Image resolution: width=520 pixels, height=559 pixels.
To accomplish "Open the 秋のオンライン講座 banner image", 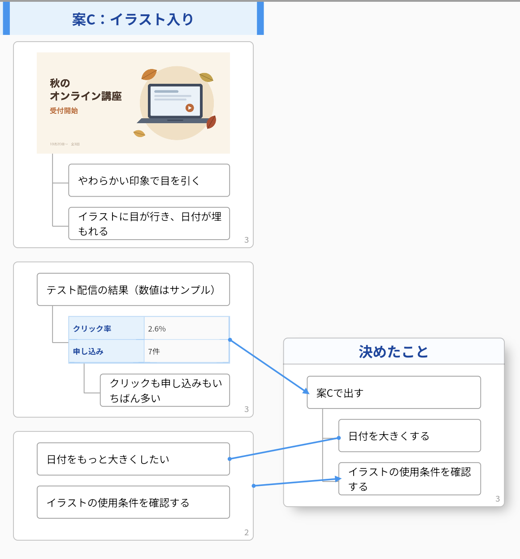I will click(x=133, y=103).
